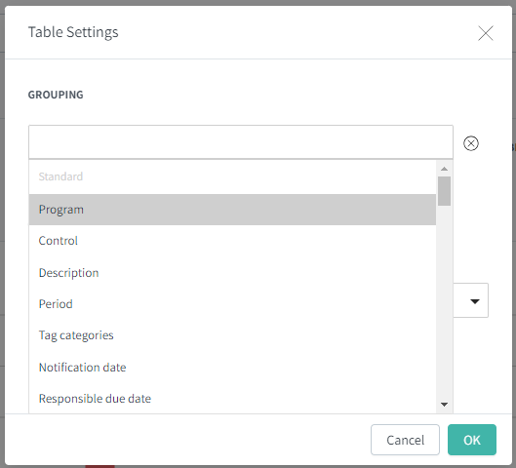516x468 pixels.
Task: Click the list scrollbar up arrow
Action: tap(444, 169)
